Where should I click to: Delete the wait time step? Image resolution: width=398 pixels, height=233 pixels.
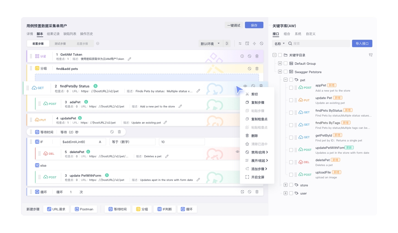[119, 132]
